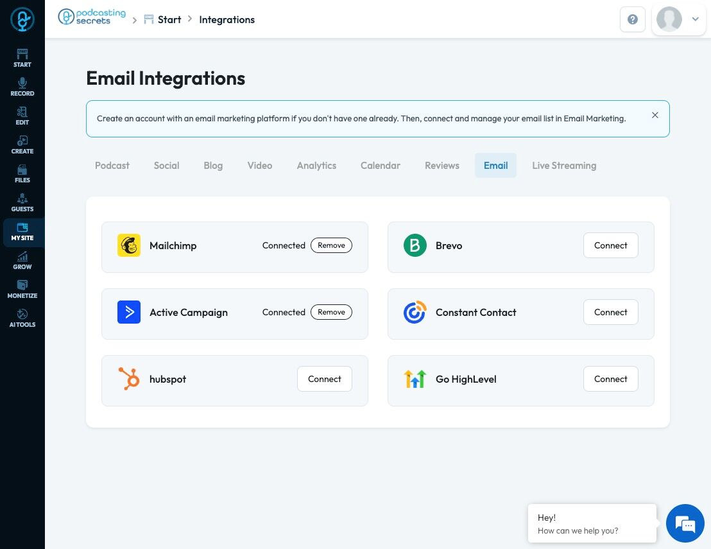Click the Go HighLevel arrows logo
Screen dimensions: 711x549
tap(415, 379)
